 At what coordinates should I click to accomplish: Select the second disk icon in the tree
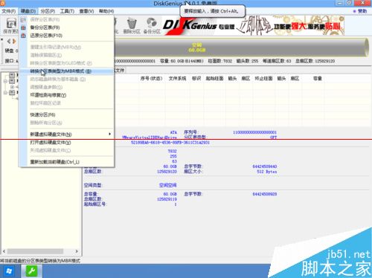point(12,81)
